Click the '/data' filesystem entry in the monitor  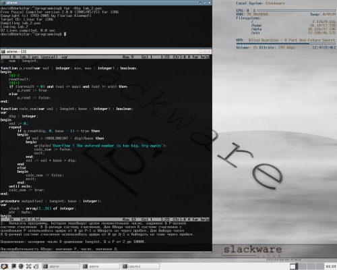[256, 29]
